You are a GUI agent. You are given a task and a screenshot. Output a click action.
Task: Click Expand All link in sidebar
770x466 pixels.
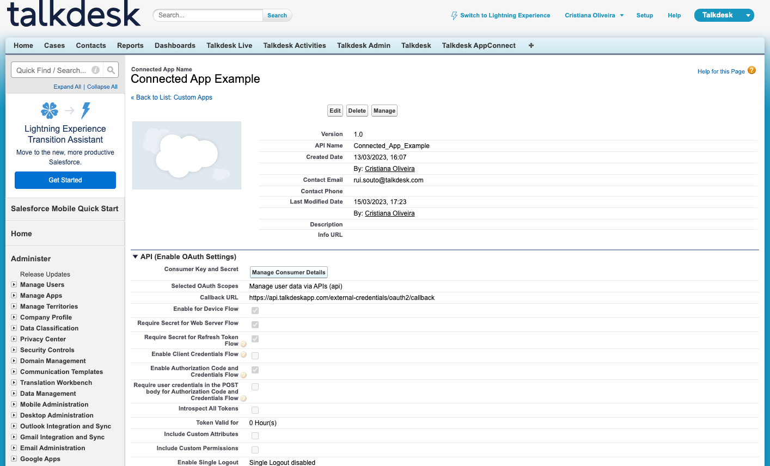(x=67, y=87)
